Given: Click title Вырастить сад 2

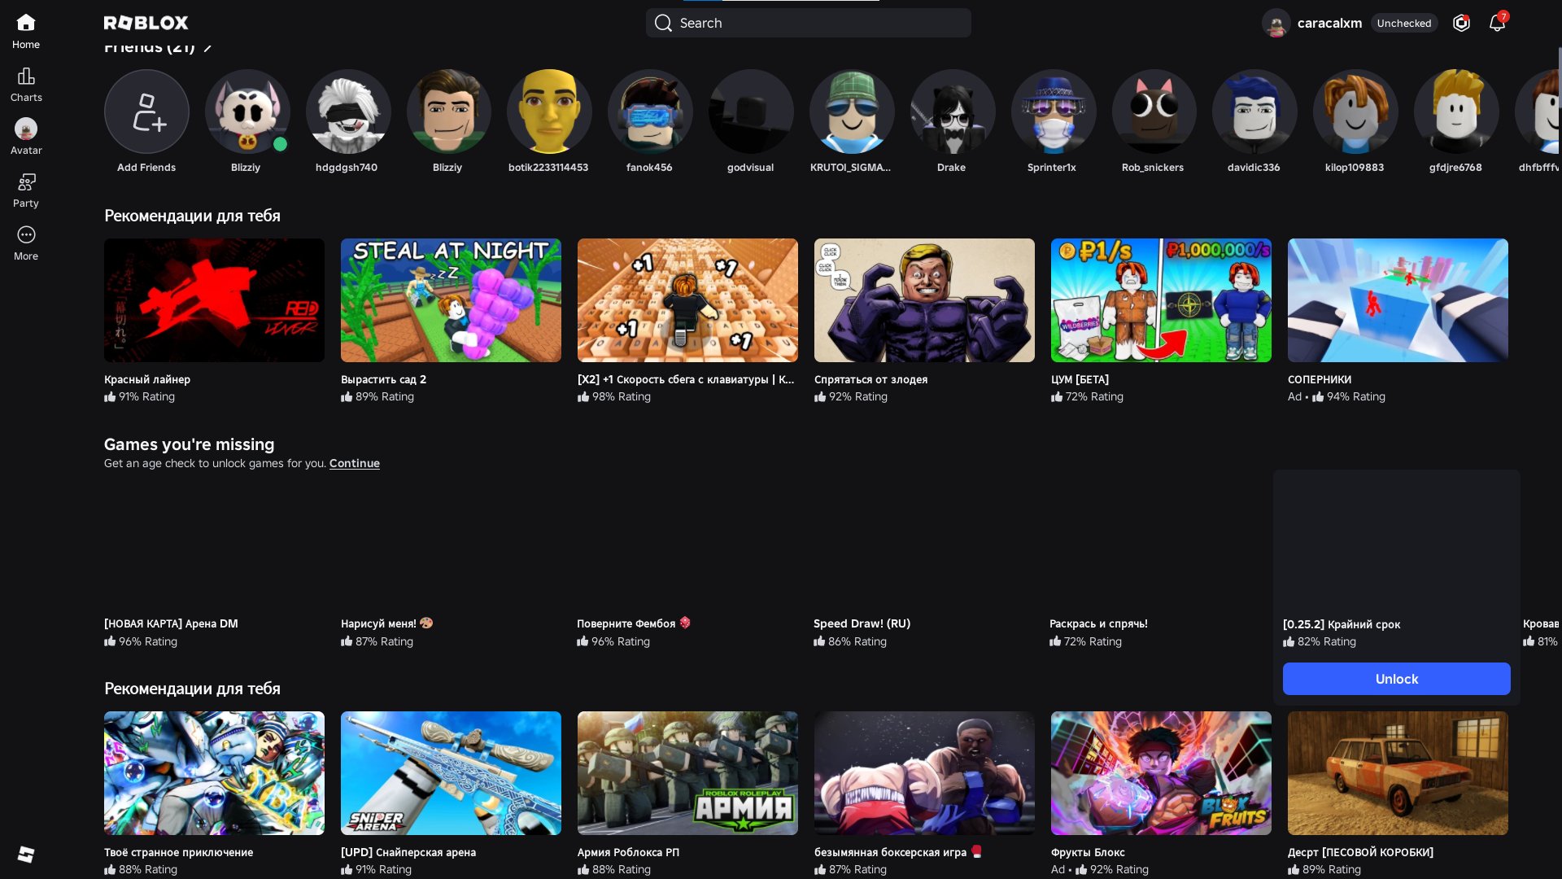Looking at the screenshot, I should pos(383,379).
